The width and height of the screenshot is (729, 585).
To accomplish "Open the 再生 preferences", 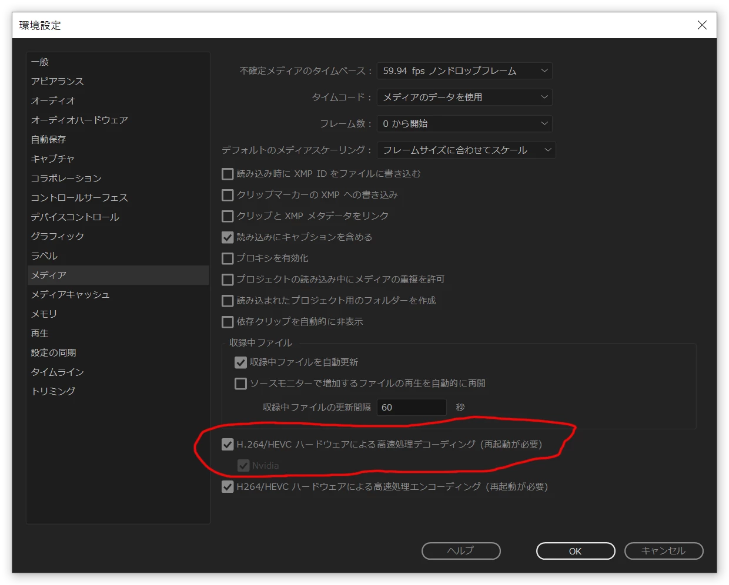I will (x=118, y=333).
